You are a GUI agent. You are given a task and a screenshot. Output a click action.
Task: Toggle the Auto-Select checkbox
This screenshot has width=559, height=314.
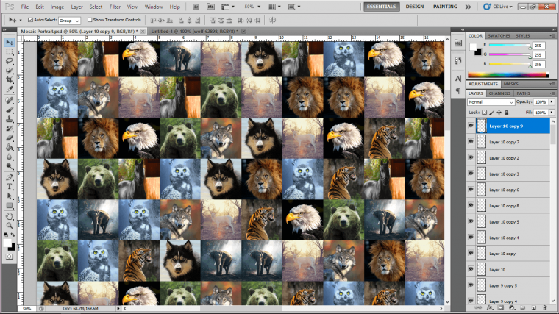click(x=31, y=20)
